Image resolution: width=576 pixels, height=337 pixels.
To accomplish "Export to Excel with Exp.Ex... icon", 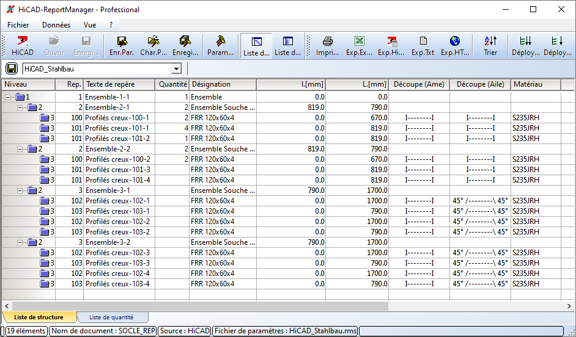I will coord(359,46).
